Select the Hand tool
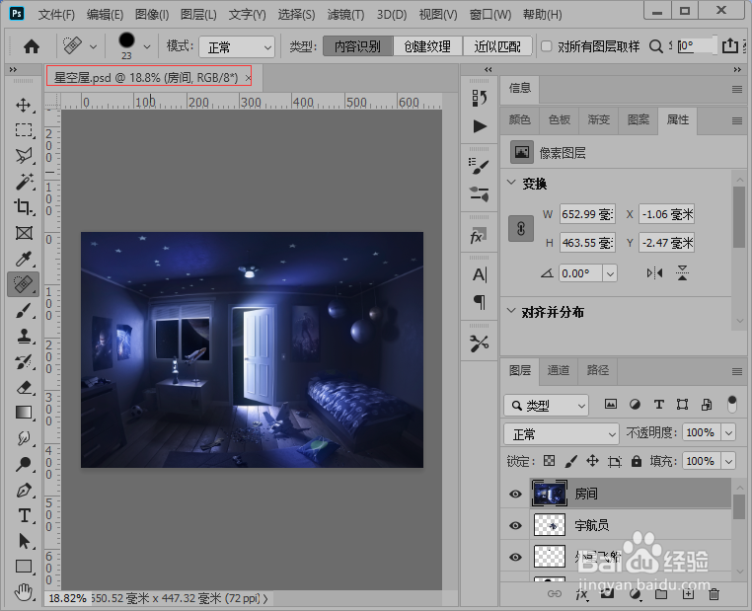This screenshot has height=611, width=752. click(x=24, y=592)
